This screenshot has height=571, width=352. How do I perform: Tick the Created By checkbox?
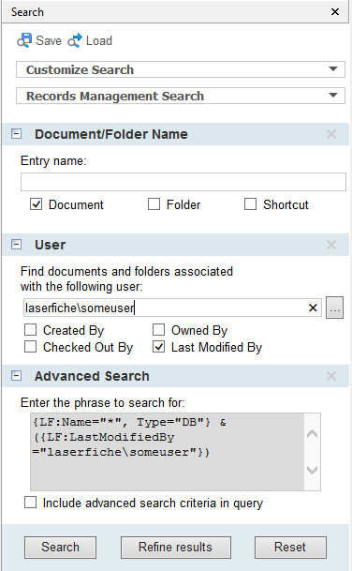pyautogui.click(x=30, y=329)
